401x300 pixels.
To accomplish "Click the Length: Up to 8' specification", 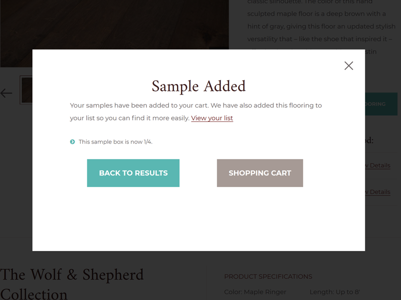I will pos(334,292).
